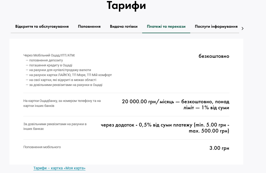Switch to the Поповнення tab
The height and width of the screenshot is (173, 266).
tap(89, 26)
